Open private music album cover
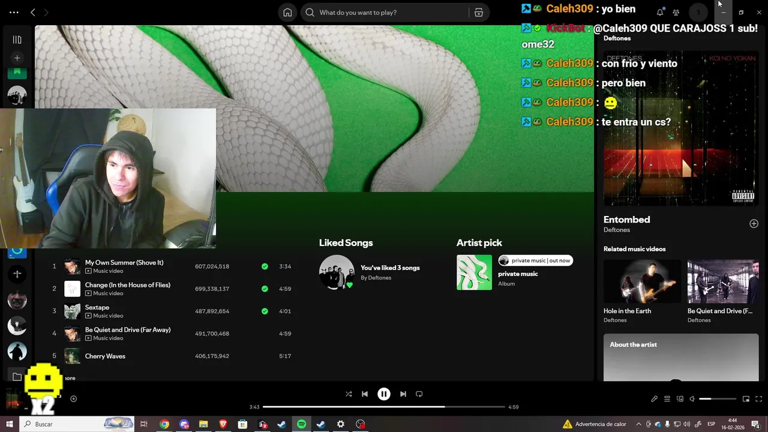 [474, 272]
